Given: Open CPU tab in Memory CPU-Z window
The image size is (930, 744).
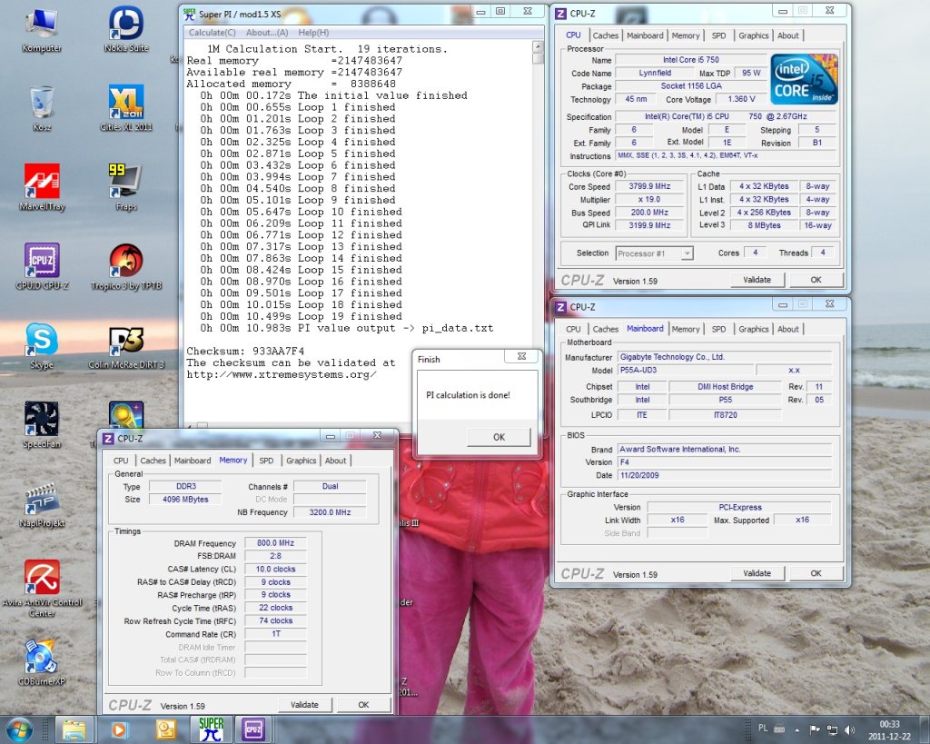Looking at the screenshot, I should (x=121, y=461).
